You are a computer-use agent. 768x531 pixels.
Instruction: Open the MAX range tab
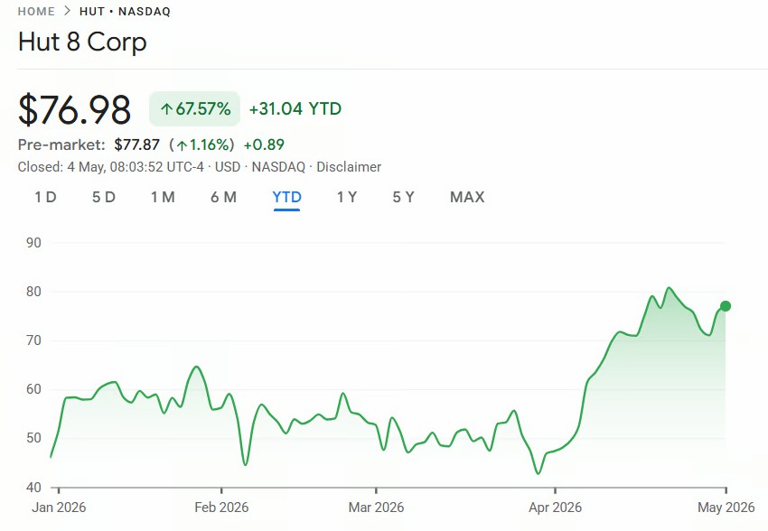[x=467, y=197]
